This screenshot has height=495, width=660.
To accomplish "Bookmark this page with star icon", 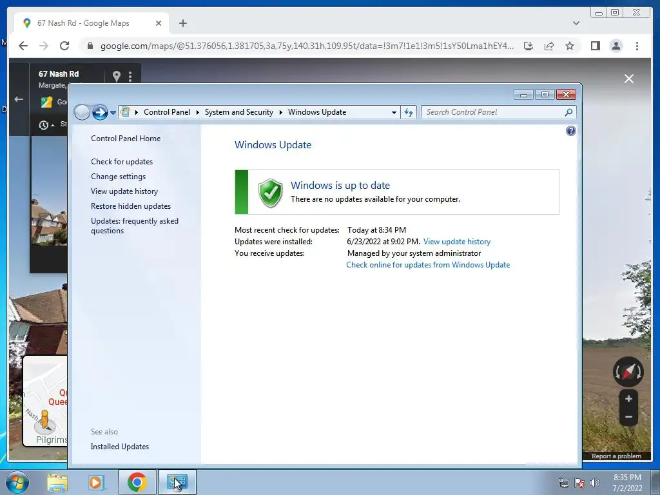I will tap(570, 46).
